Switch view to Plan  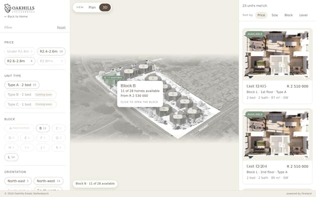point(92,8)
